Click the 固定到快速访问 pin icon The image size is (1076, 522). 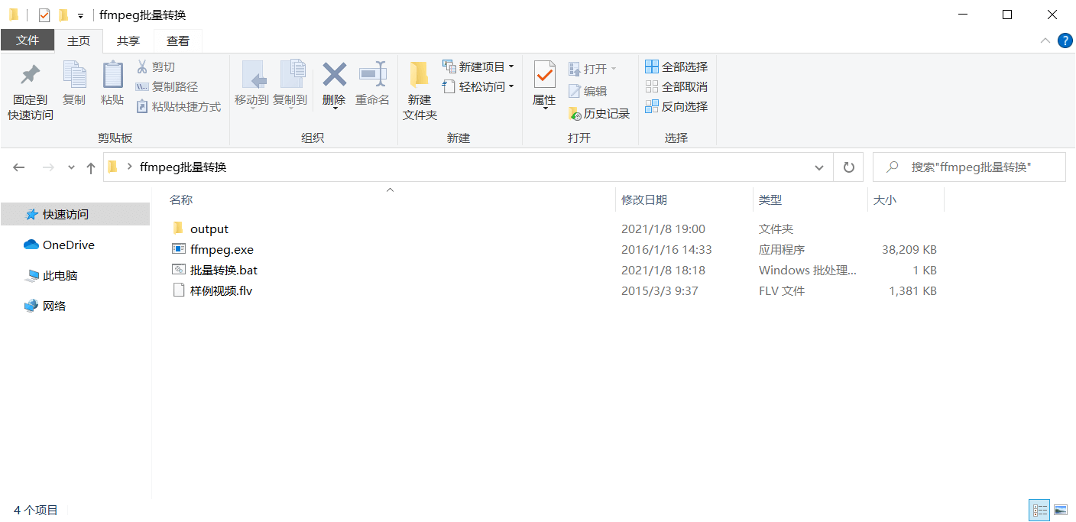[30, 76]
